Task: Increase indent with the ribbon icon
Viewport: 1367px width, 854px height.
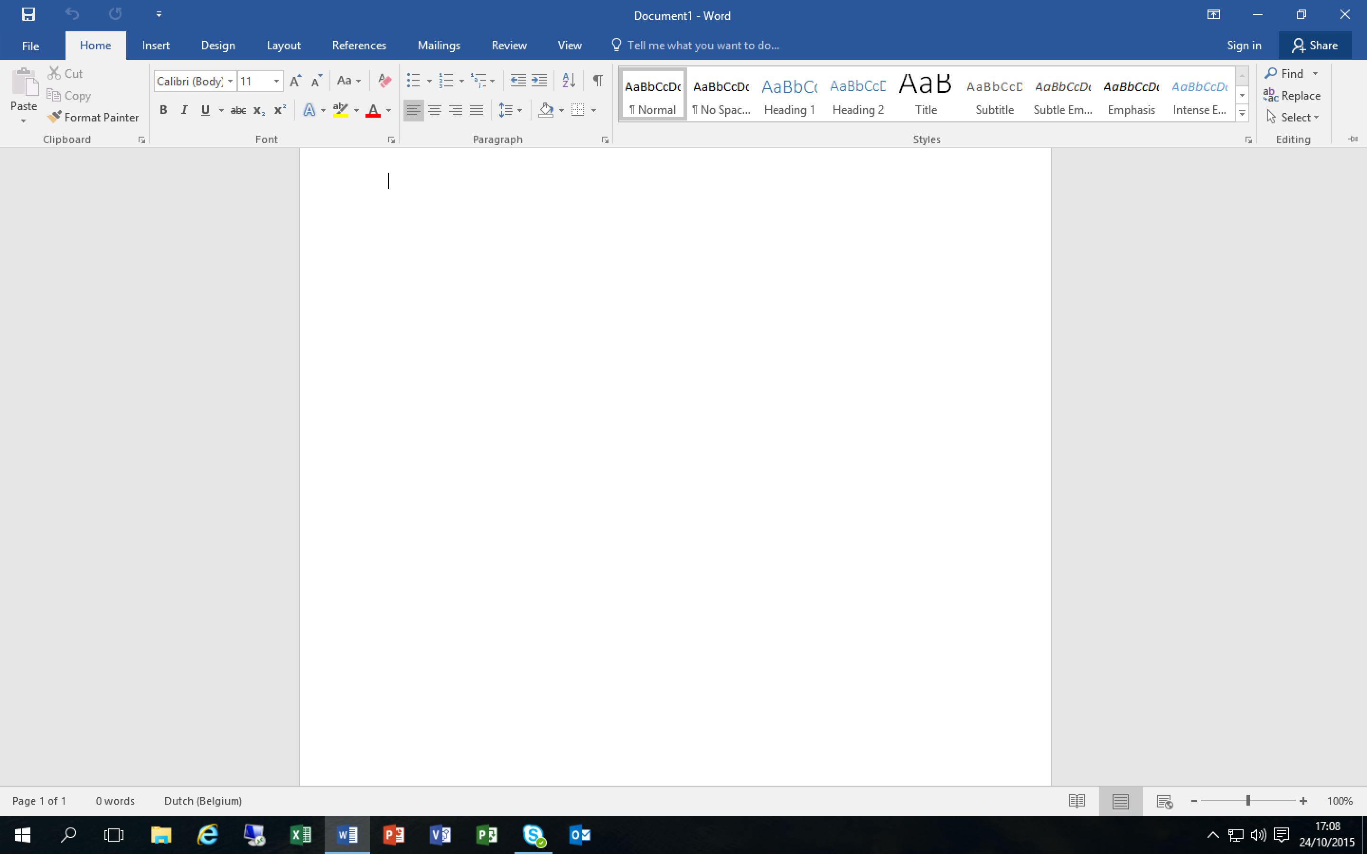Action: pos(540,80)
